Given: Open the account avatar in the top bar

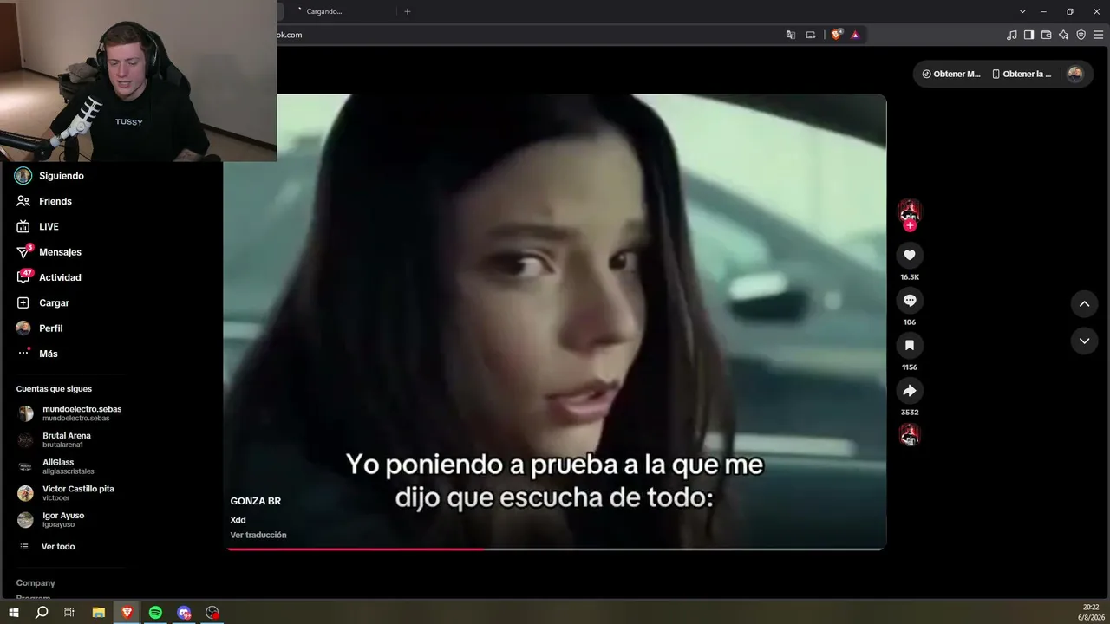Looking at the screenshot, I should tap(1074, 74).
